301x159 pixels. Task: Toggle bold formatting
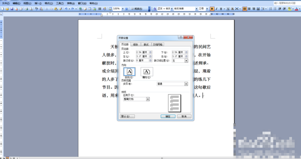coord(212,9)
